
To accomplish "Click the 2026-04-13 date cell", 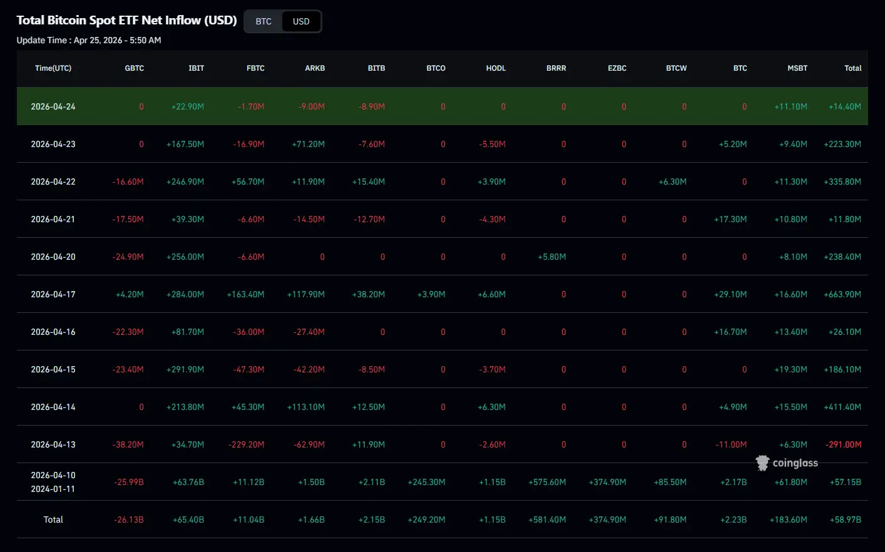I will pos(53,444).
